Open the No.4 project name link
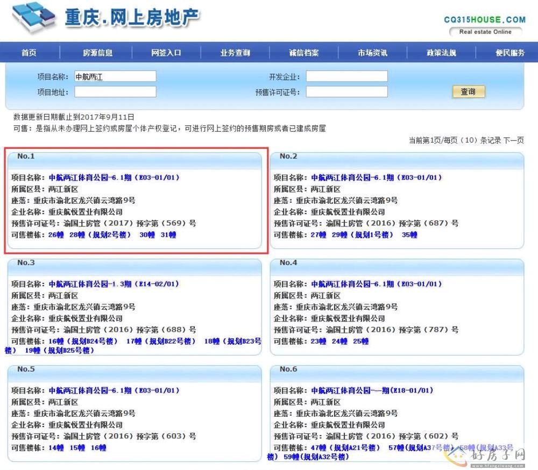The width and height of the screenshot is (538, 470). [377, 284]
